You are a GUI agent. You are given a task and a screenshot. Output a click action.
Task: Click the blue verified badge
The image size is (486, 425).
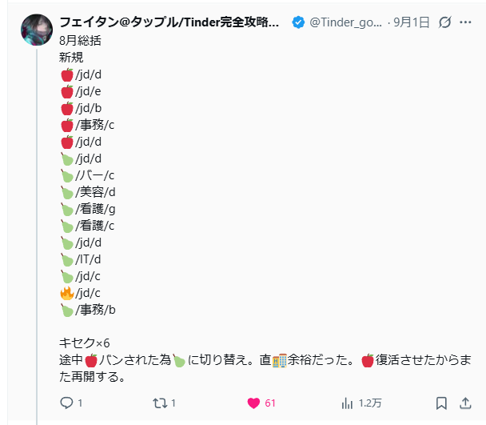click(297, 22)
